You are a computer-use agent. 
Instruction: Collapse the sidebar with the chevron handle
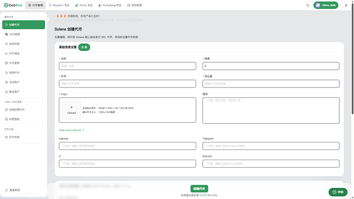(x=48, y=20)
